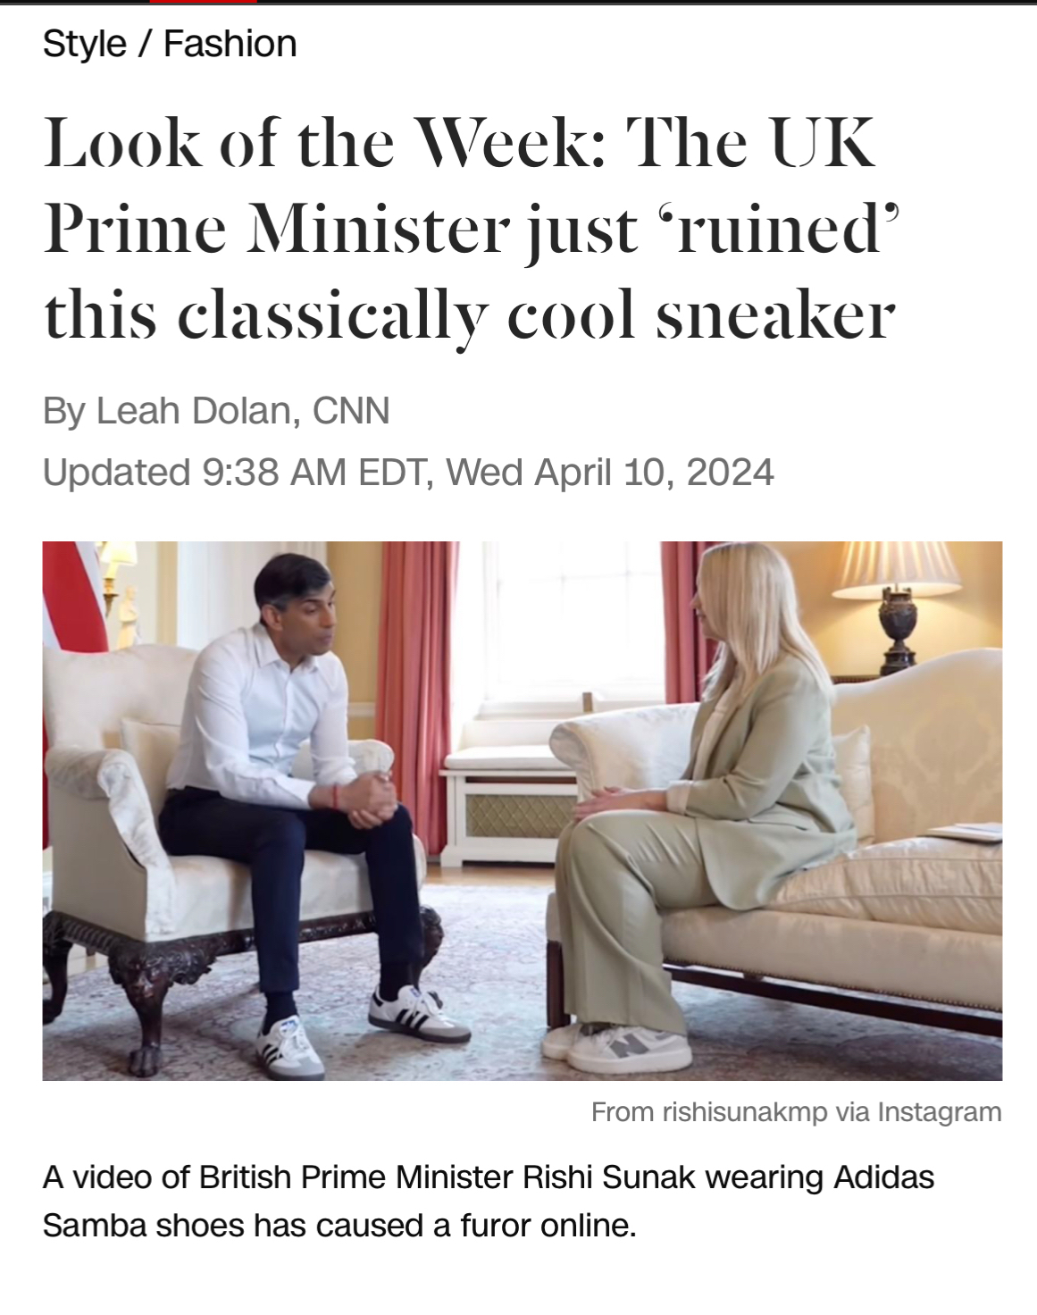Click the word 'ruined' in the headline

point(787,230)
